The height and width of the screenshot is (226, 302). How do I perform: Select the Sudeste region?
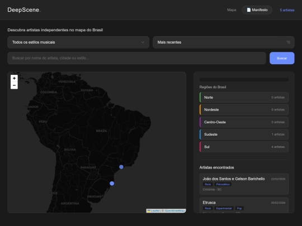point(244,134)
